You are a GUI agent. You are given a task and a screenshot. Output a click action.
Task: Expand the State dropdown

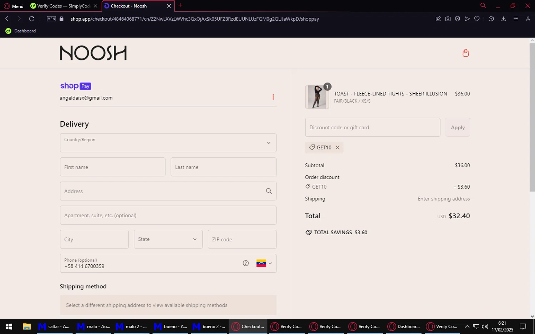click(x=168, y=239)
